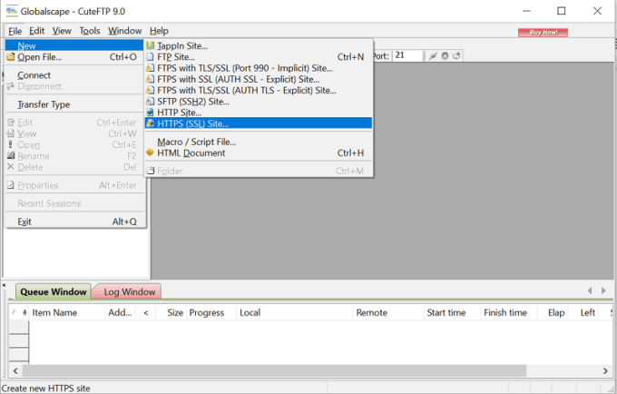Image resolution: width=617 pixels, height=394 pixels.
Task: Select FTPS with TLS/SSL Port 990 Implicit Site
Action: click(x=259, y=68)
